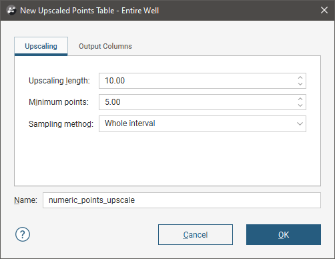Click the Sampling method label

pyautogui.click(x=61, y=124)
